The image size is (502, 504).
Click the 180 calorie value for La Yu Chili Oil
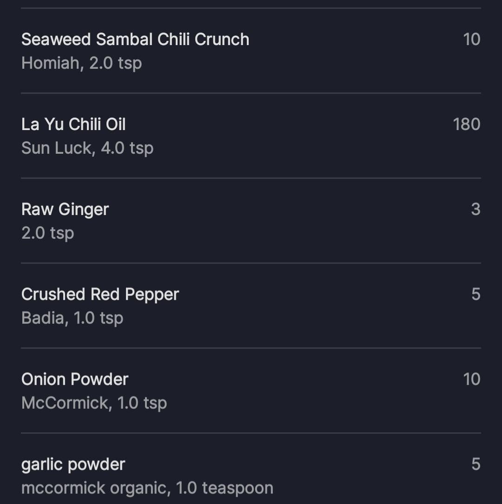[467, 124]
